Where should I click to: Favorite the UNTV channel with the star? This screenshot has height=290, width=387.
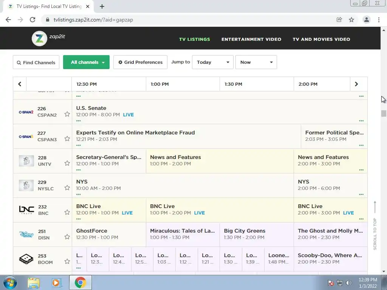[x=67, y=163]
